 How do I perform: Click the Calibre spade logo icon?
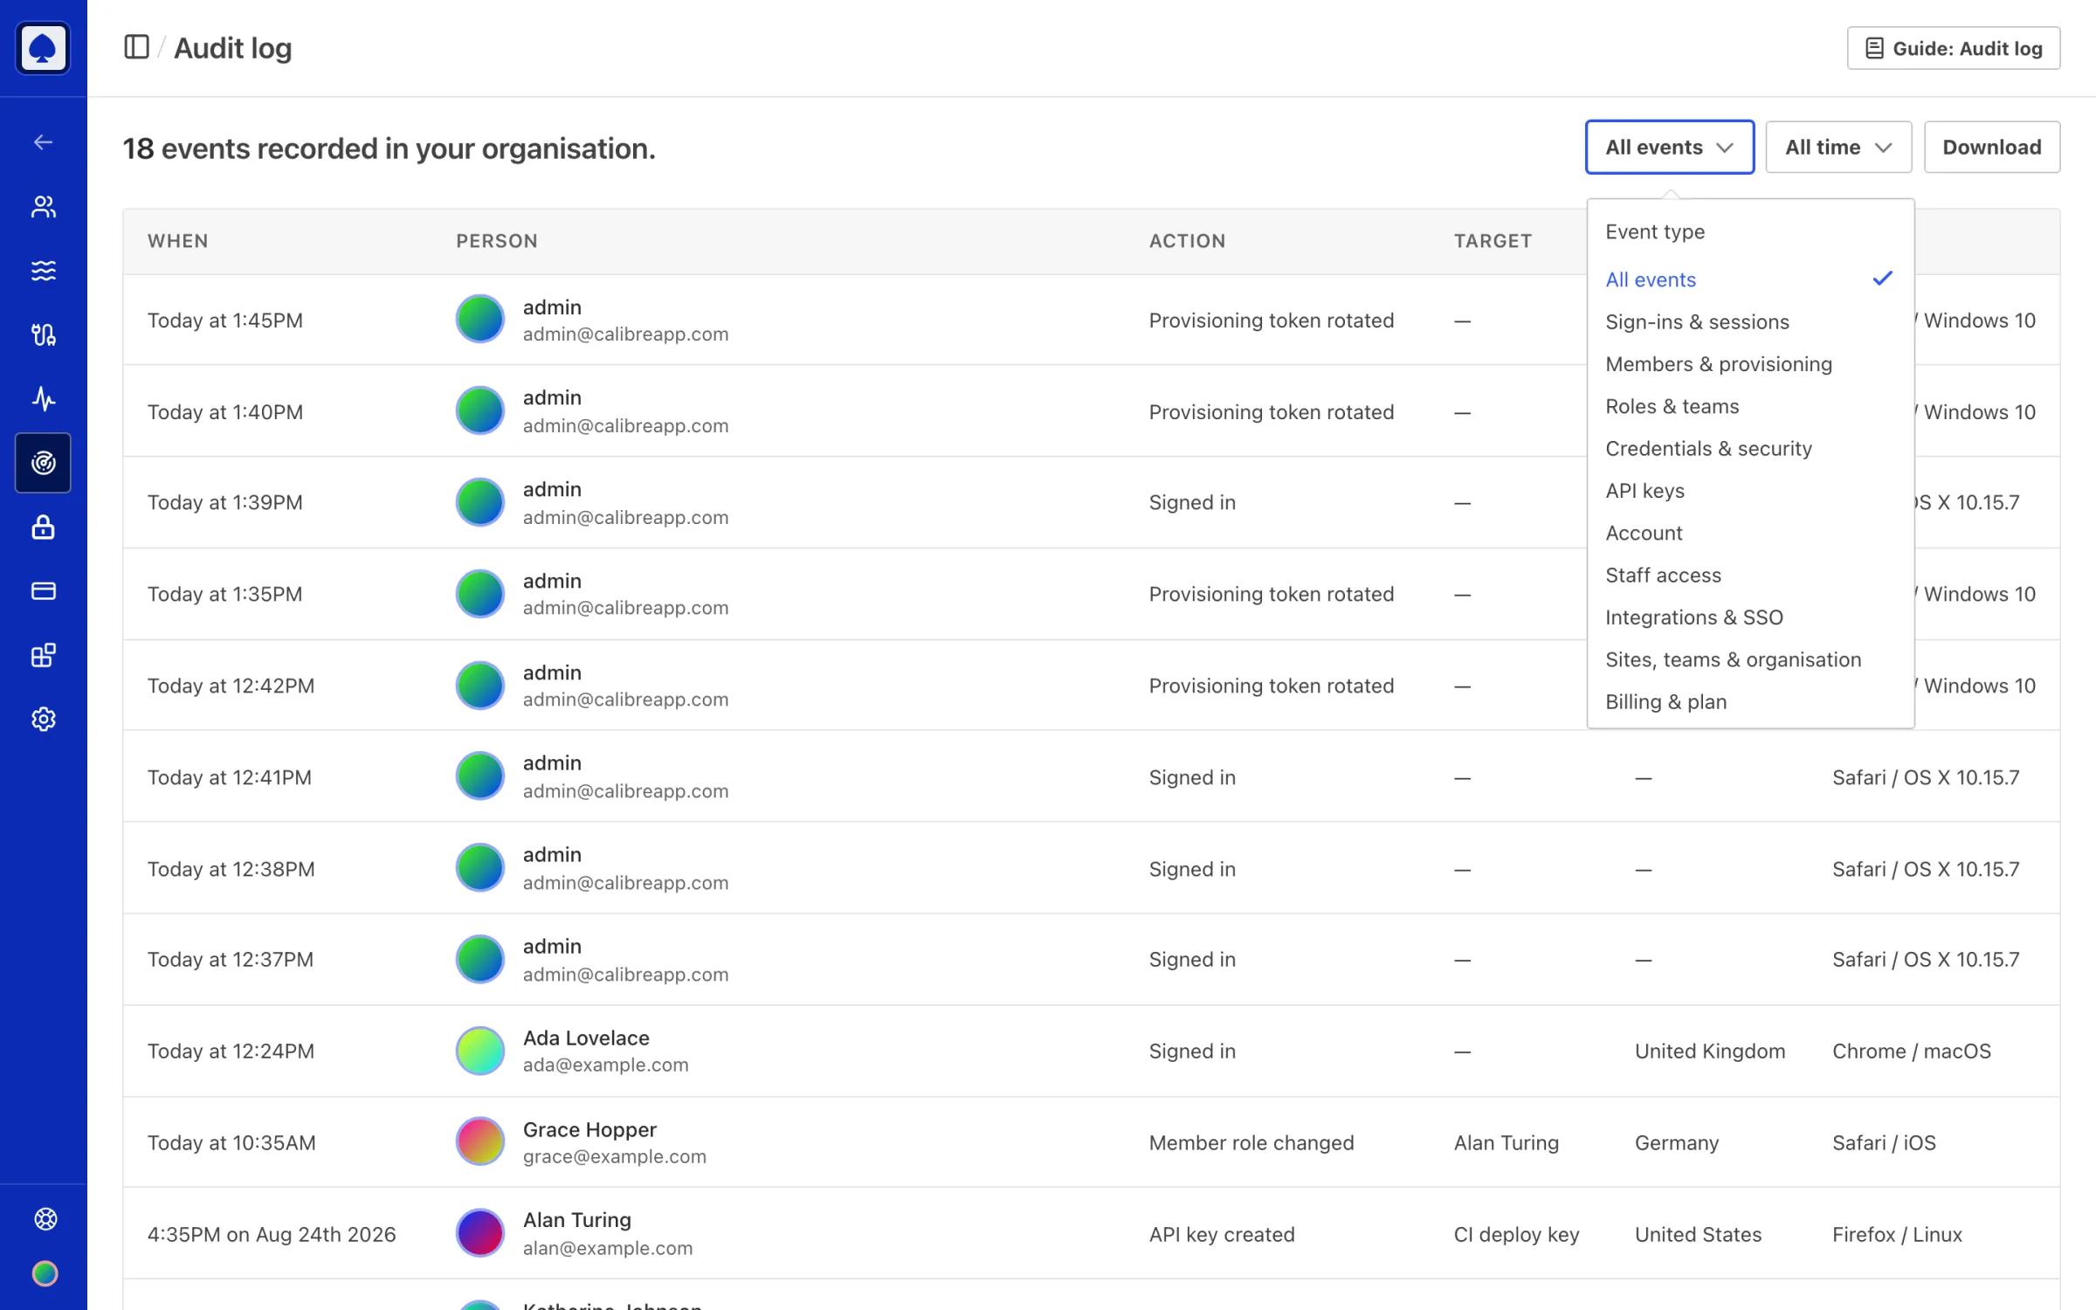coord(43,48)
